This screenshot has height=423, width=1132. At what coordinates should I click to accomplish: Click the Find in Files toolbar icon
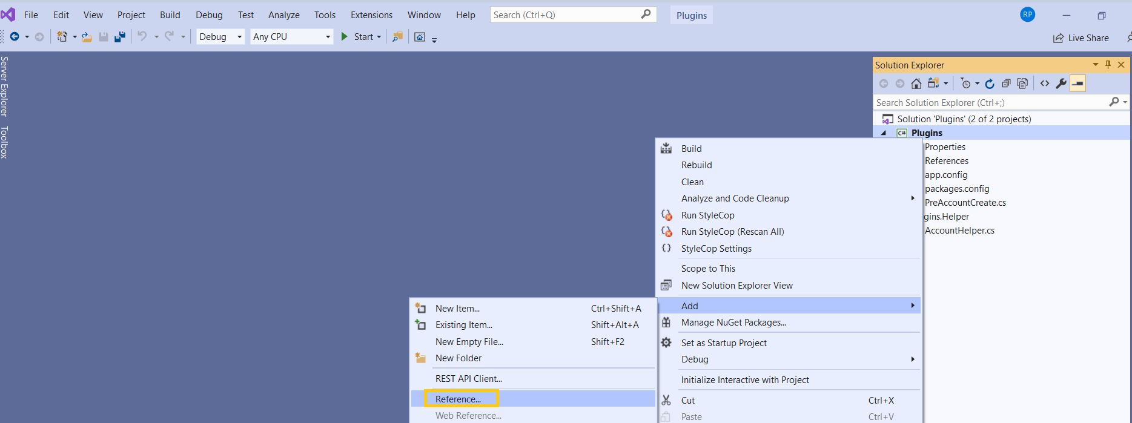coord(397,37)
